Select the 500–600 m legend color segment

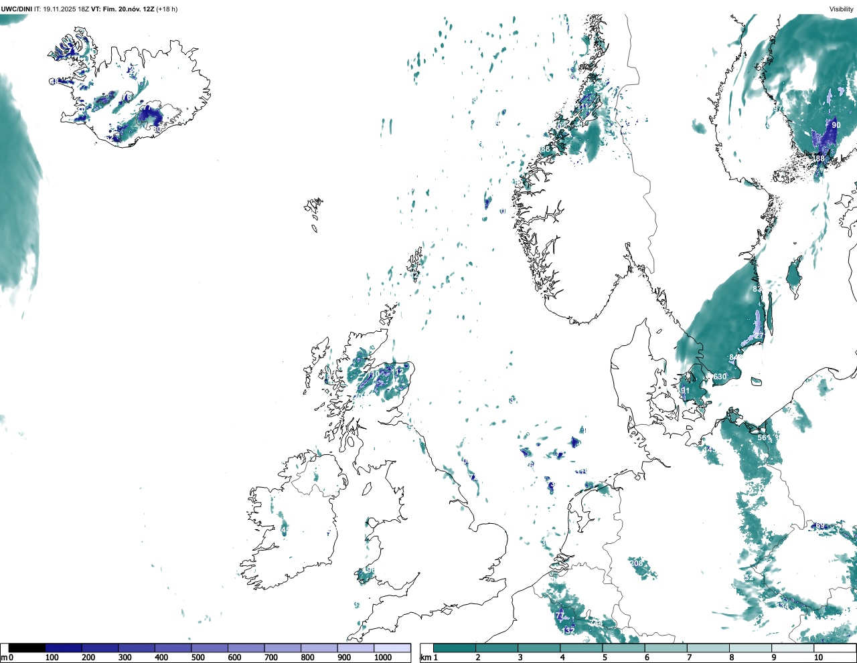point(210,648)
